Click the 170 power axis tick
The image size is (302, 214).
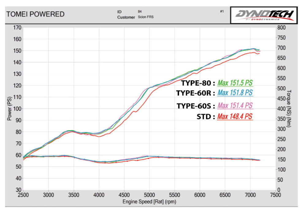pyautogui.click(x=17, y=28)
